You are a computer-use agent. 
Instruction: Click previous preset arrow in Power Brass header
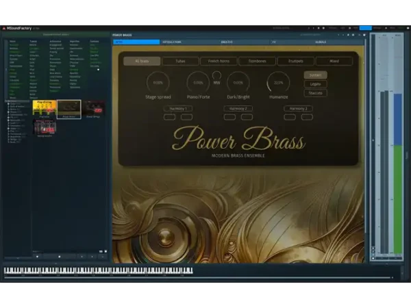pyautogui.click(x=338, y=35)
